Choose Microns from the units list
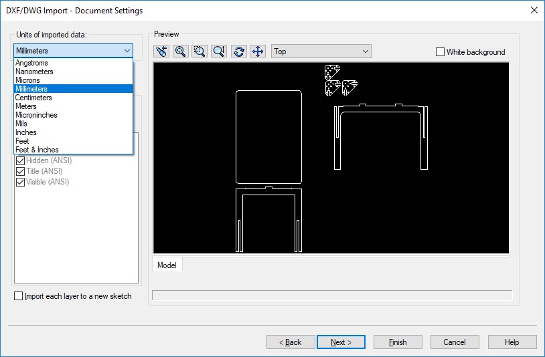 click(x=74, y=80)
